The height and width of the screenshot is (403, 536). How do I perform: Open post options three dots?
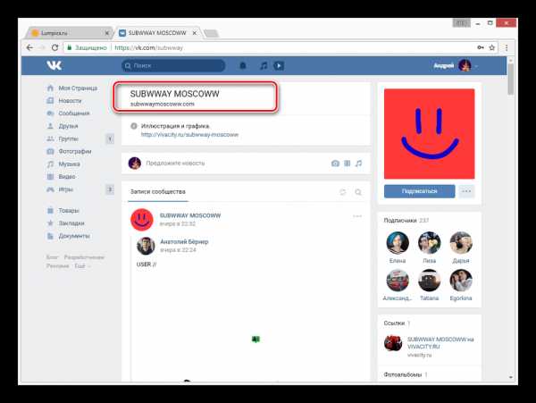[x=357, y=216]
